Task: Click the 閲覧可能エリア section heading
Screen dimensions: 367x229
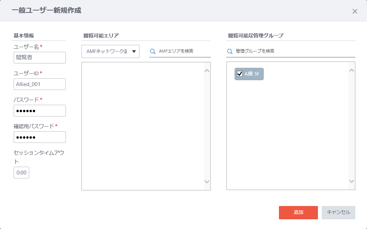Action: [x=101, y=35]
